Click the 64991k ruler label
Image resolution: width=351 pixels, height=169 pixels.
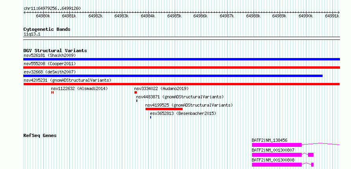tap(332, 16)
